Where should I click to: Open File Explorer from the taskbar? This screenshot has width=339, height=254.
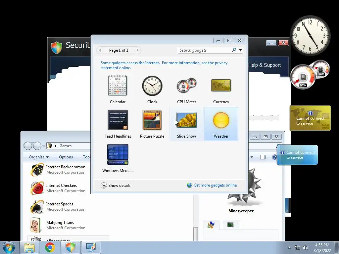click(29, 247)
